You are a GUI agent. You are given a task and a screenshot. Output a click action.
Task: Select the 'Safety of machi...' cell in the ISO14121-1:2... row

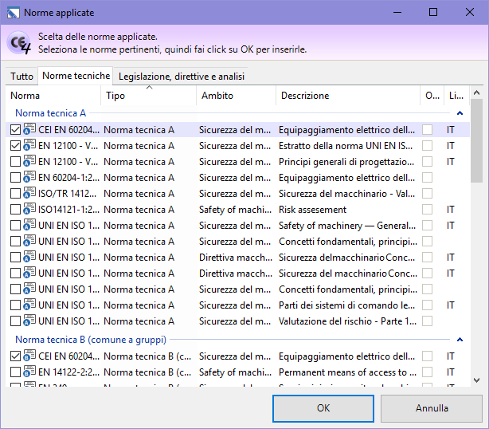point(236,210)
